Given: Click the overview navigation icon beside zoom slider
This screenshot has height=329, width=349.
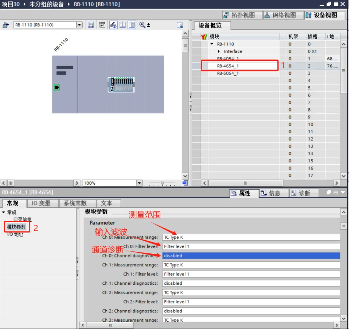Looking at the screenshot, I should click(x=185, y=183).
